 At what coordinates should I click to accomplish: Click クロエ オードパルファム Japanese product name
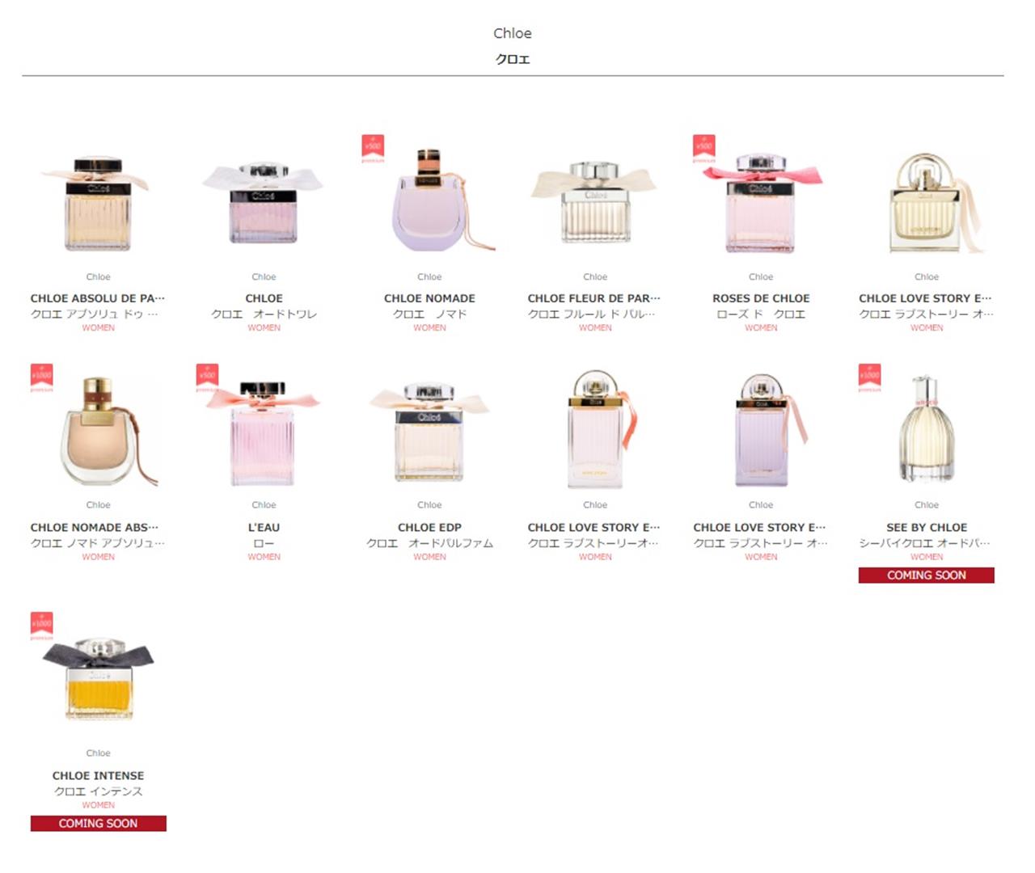point(429,542)
